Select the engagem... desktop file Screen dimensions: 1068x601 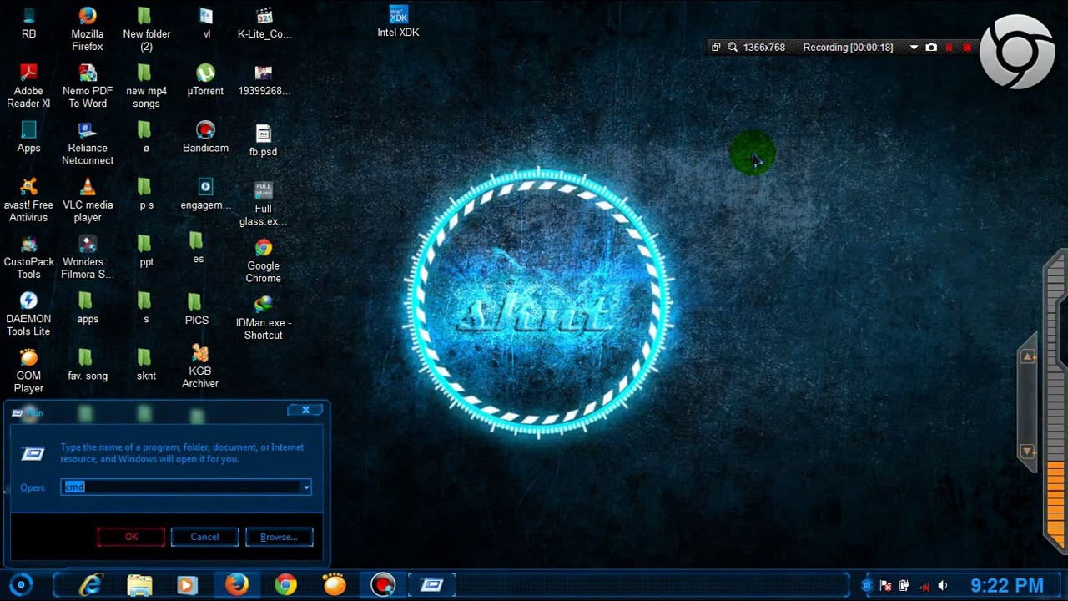[x=205, y=194]
